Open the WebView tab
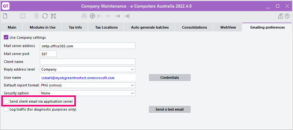The height and width of the screenshot is (130, 293). pos(228,27)
